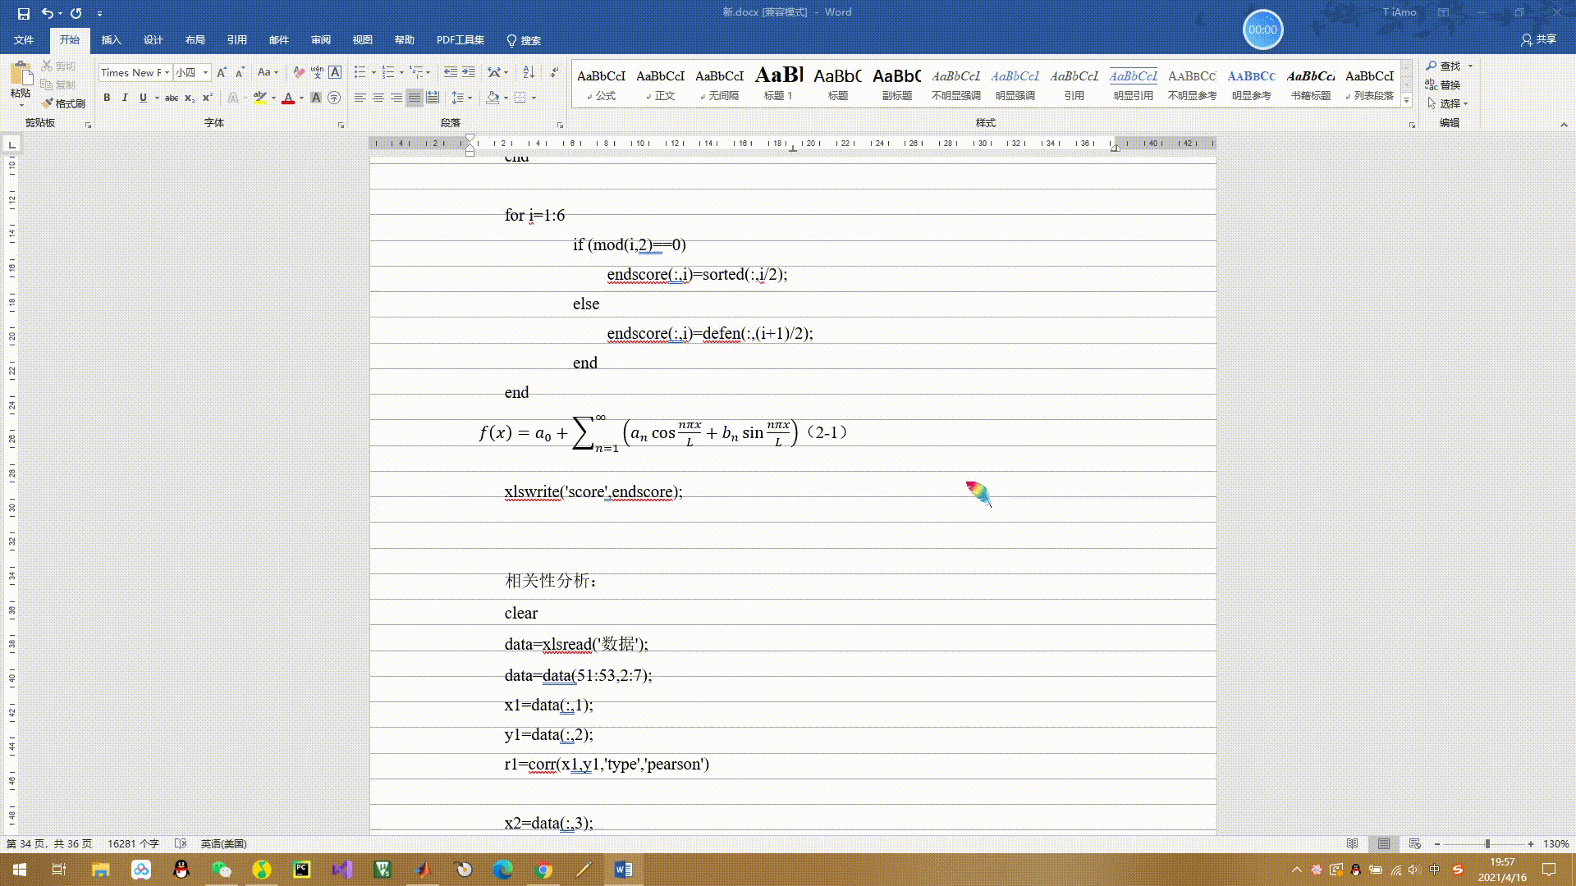Image resolution: width=1576 pixels, height=886 pixels.
Task: Open the Times New Roman font dropdown
Action: (167, 72)
